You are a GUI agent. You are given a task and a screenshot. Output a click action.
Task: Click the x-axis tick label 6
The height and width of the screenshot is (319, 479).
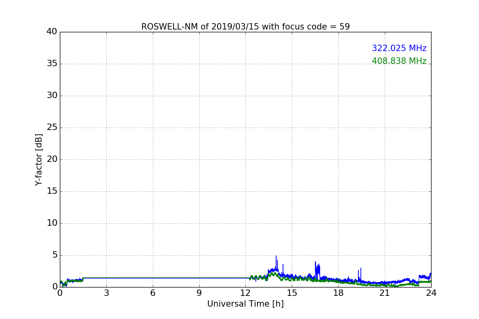pyautogui.click(x=153, y=293)
